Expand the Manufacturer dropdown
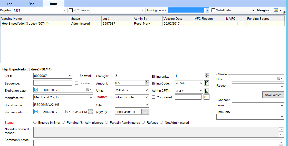288x146 pixels. 91,98
